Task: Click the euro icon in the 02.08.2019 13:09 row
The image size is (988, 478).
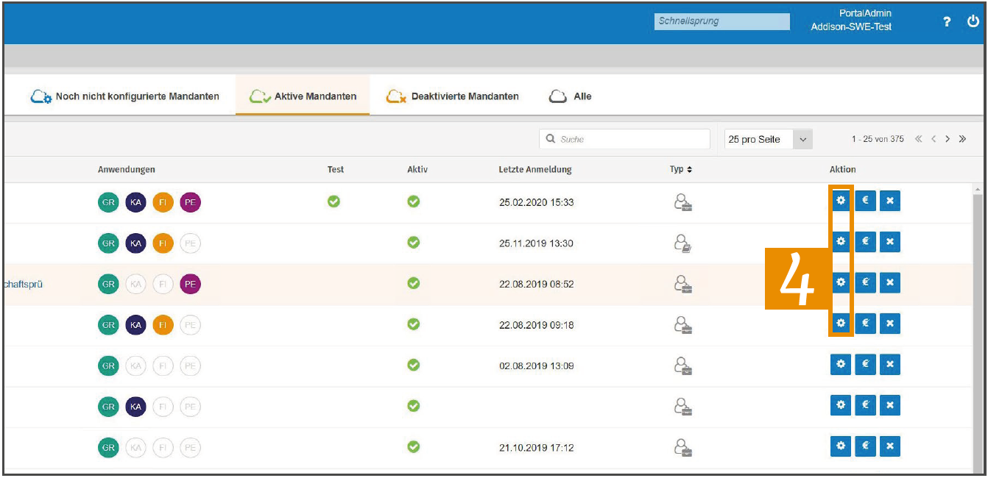Action: pos(866,363)
